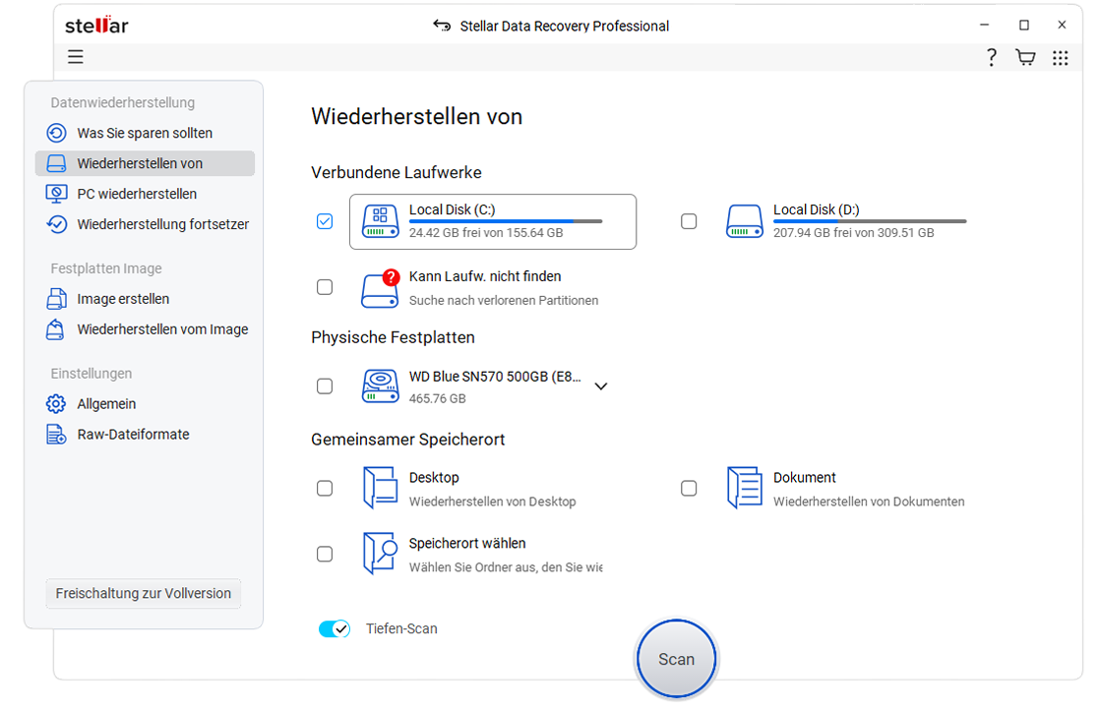The width and height of the screenshot is (1100, 711).
Task: Click the help question mark icon
Action: (x=991, y=57)
